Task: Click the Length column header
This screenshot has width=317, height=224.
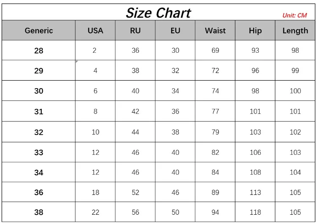Action: (x=295, y=30)
